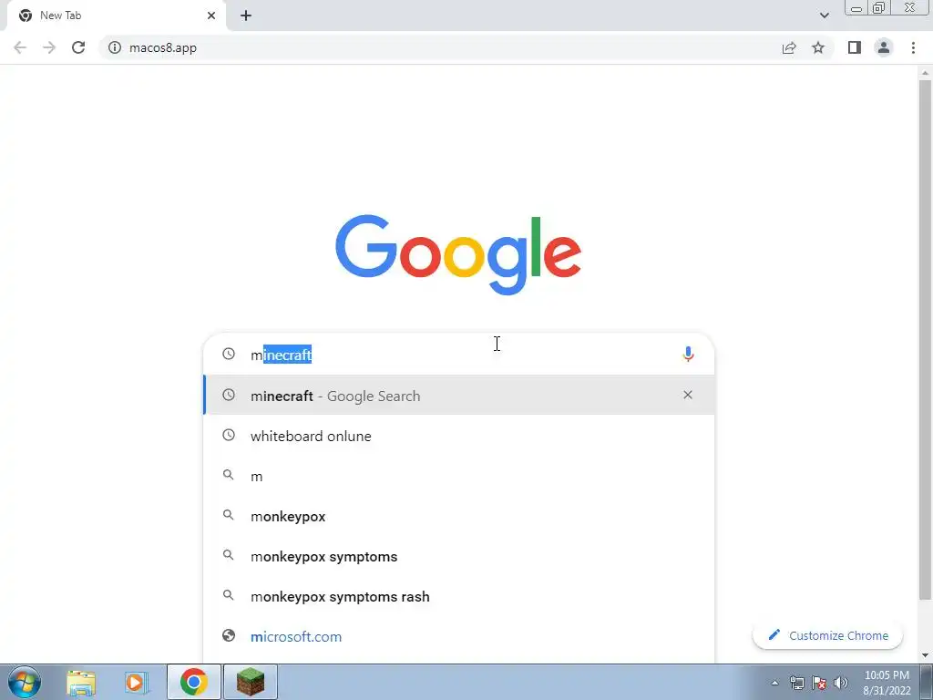933x700 pixels.
Task: Close the New Tab tab
Action: click(x=211, y=15)
